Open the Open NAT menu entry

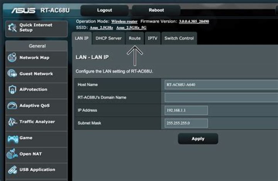[37, 155]
